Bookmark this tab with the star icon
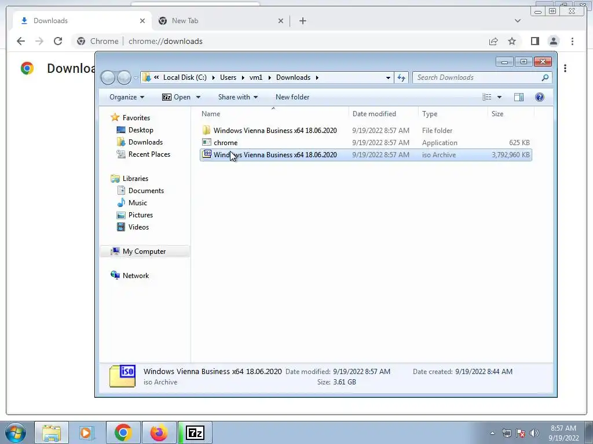The image size is (593, 444). [x=512, y=41]
